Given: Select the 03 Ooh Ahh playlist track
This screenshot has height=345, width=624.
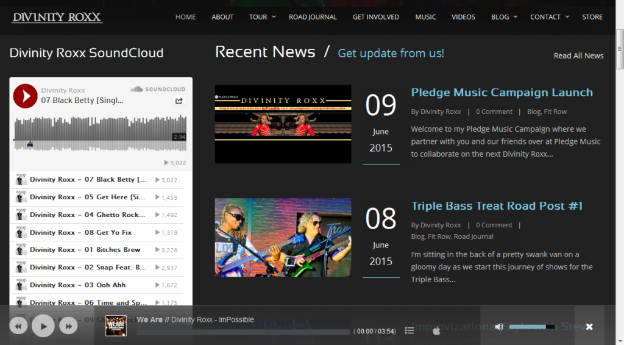Looking at the screenshot, I should pos(96,285).
